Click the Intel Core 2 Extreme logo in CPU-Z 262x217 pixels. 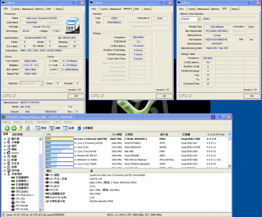72,25
